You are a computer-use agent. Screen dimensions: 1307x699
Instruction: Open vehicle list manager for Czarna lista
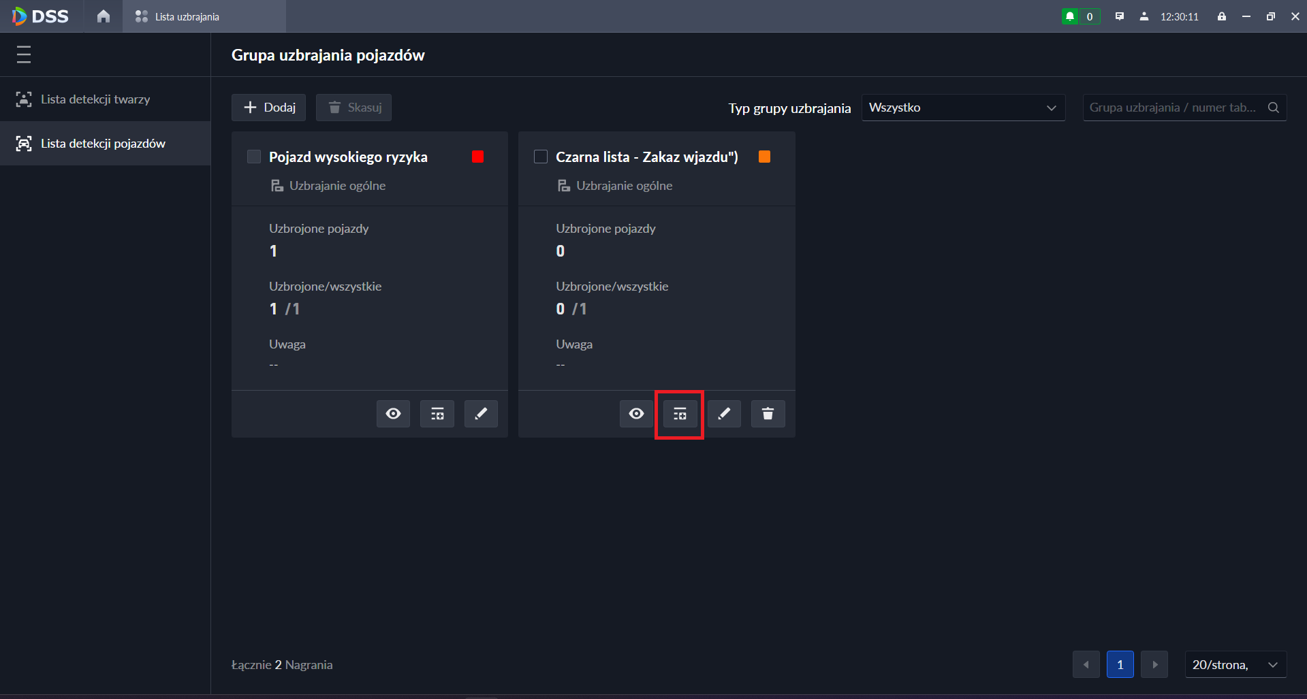tap(680, 414)
